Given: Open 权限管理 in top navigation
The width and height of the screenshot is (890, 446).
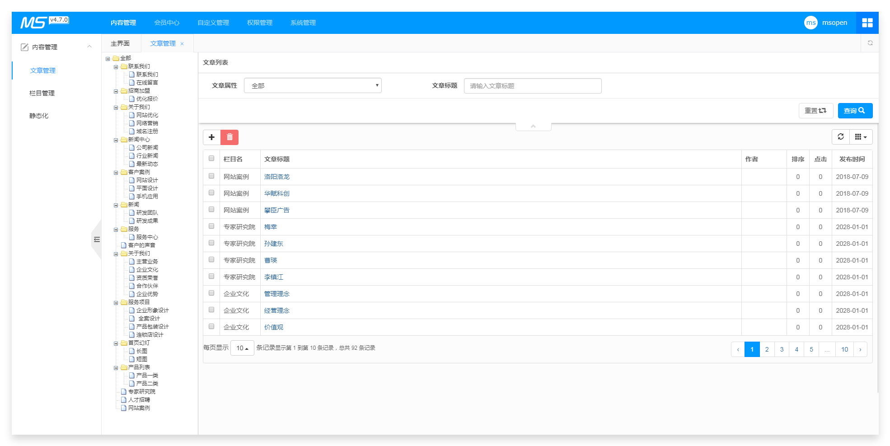Looking at the screenshot, I should point(260,23).
